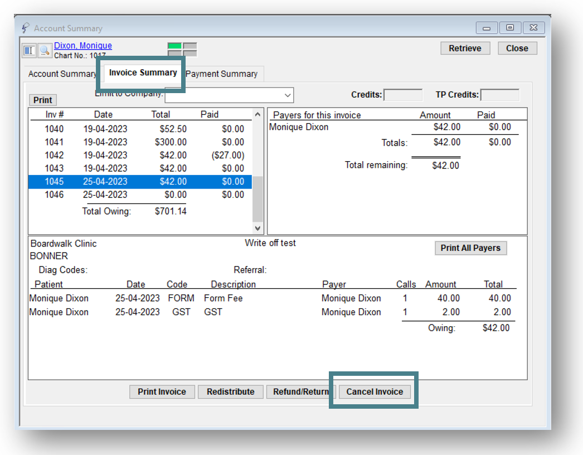This screenshot has height=455, width=583.
Task: Click the patient chart icon beside the name
Action: pyautogui.click(x=29, y=50)
